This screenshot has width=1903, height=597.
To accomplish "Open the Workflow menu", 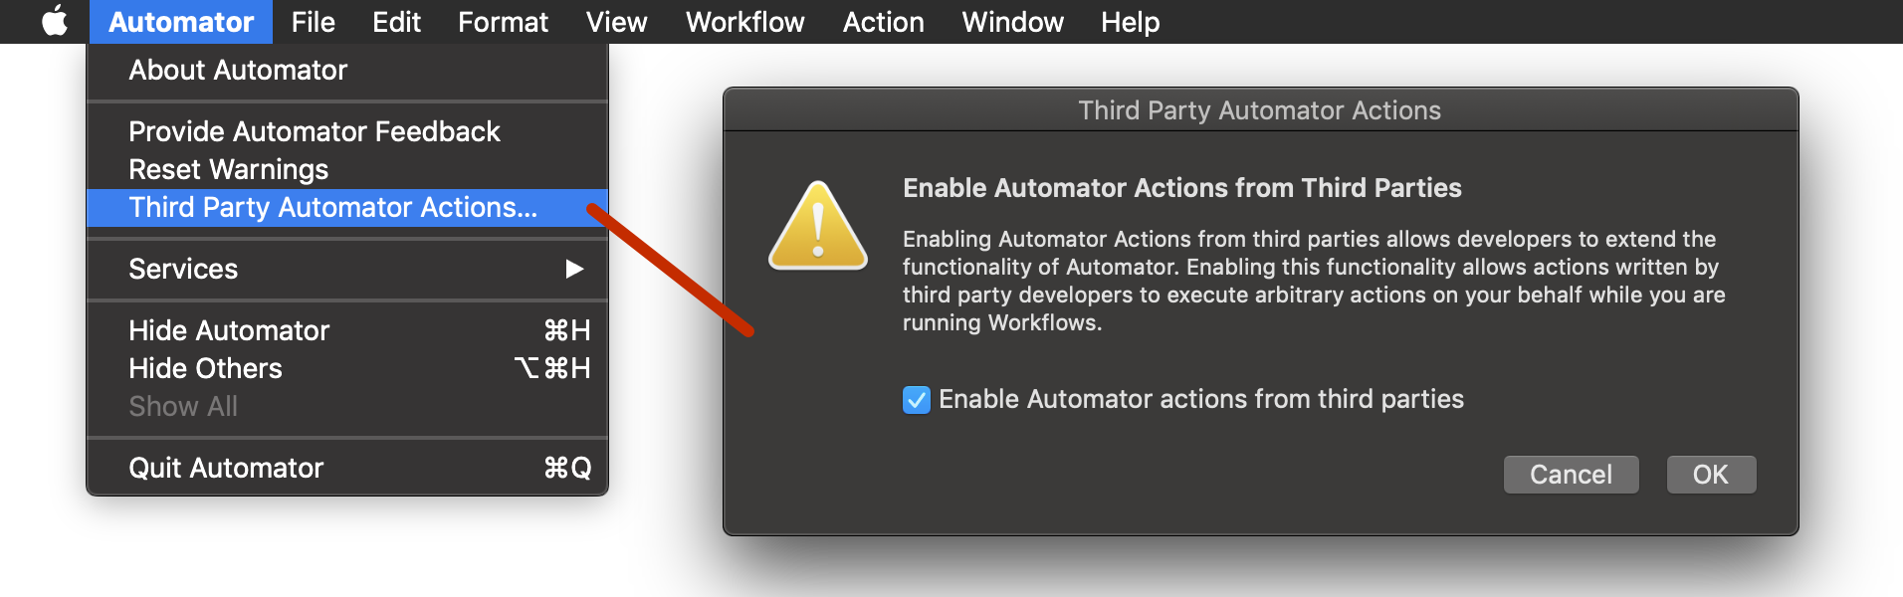I will (744, 21).
